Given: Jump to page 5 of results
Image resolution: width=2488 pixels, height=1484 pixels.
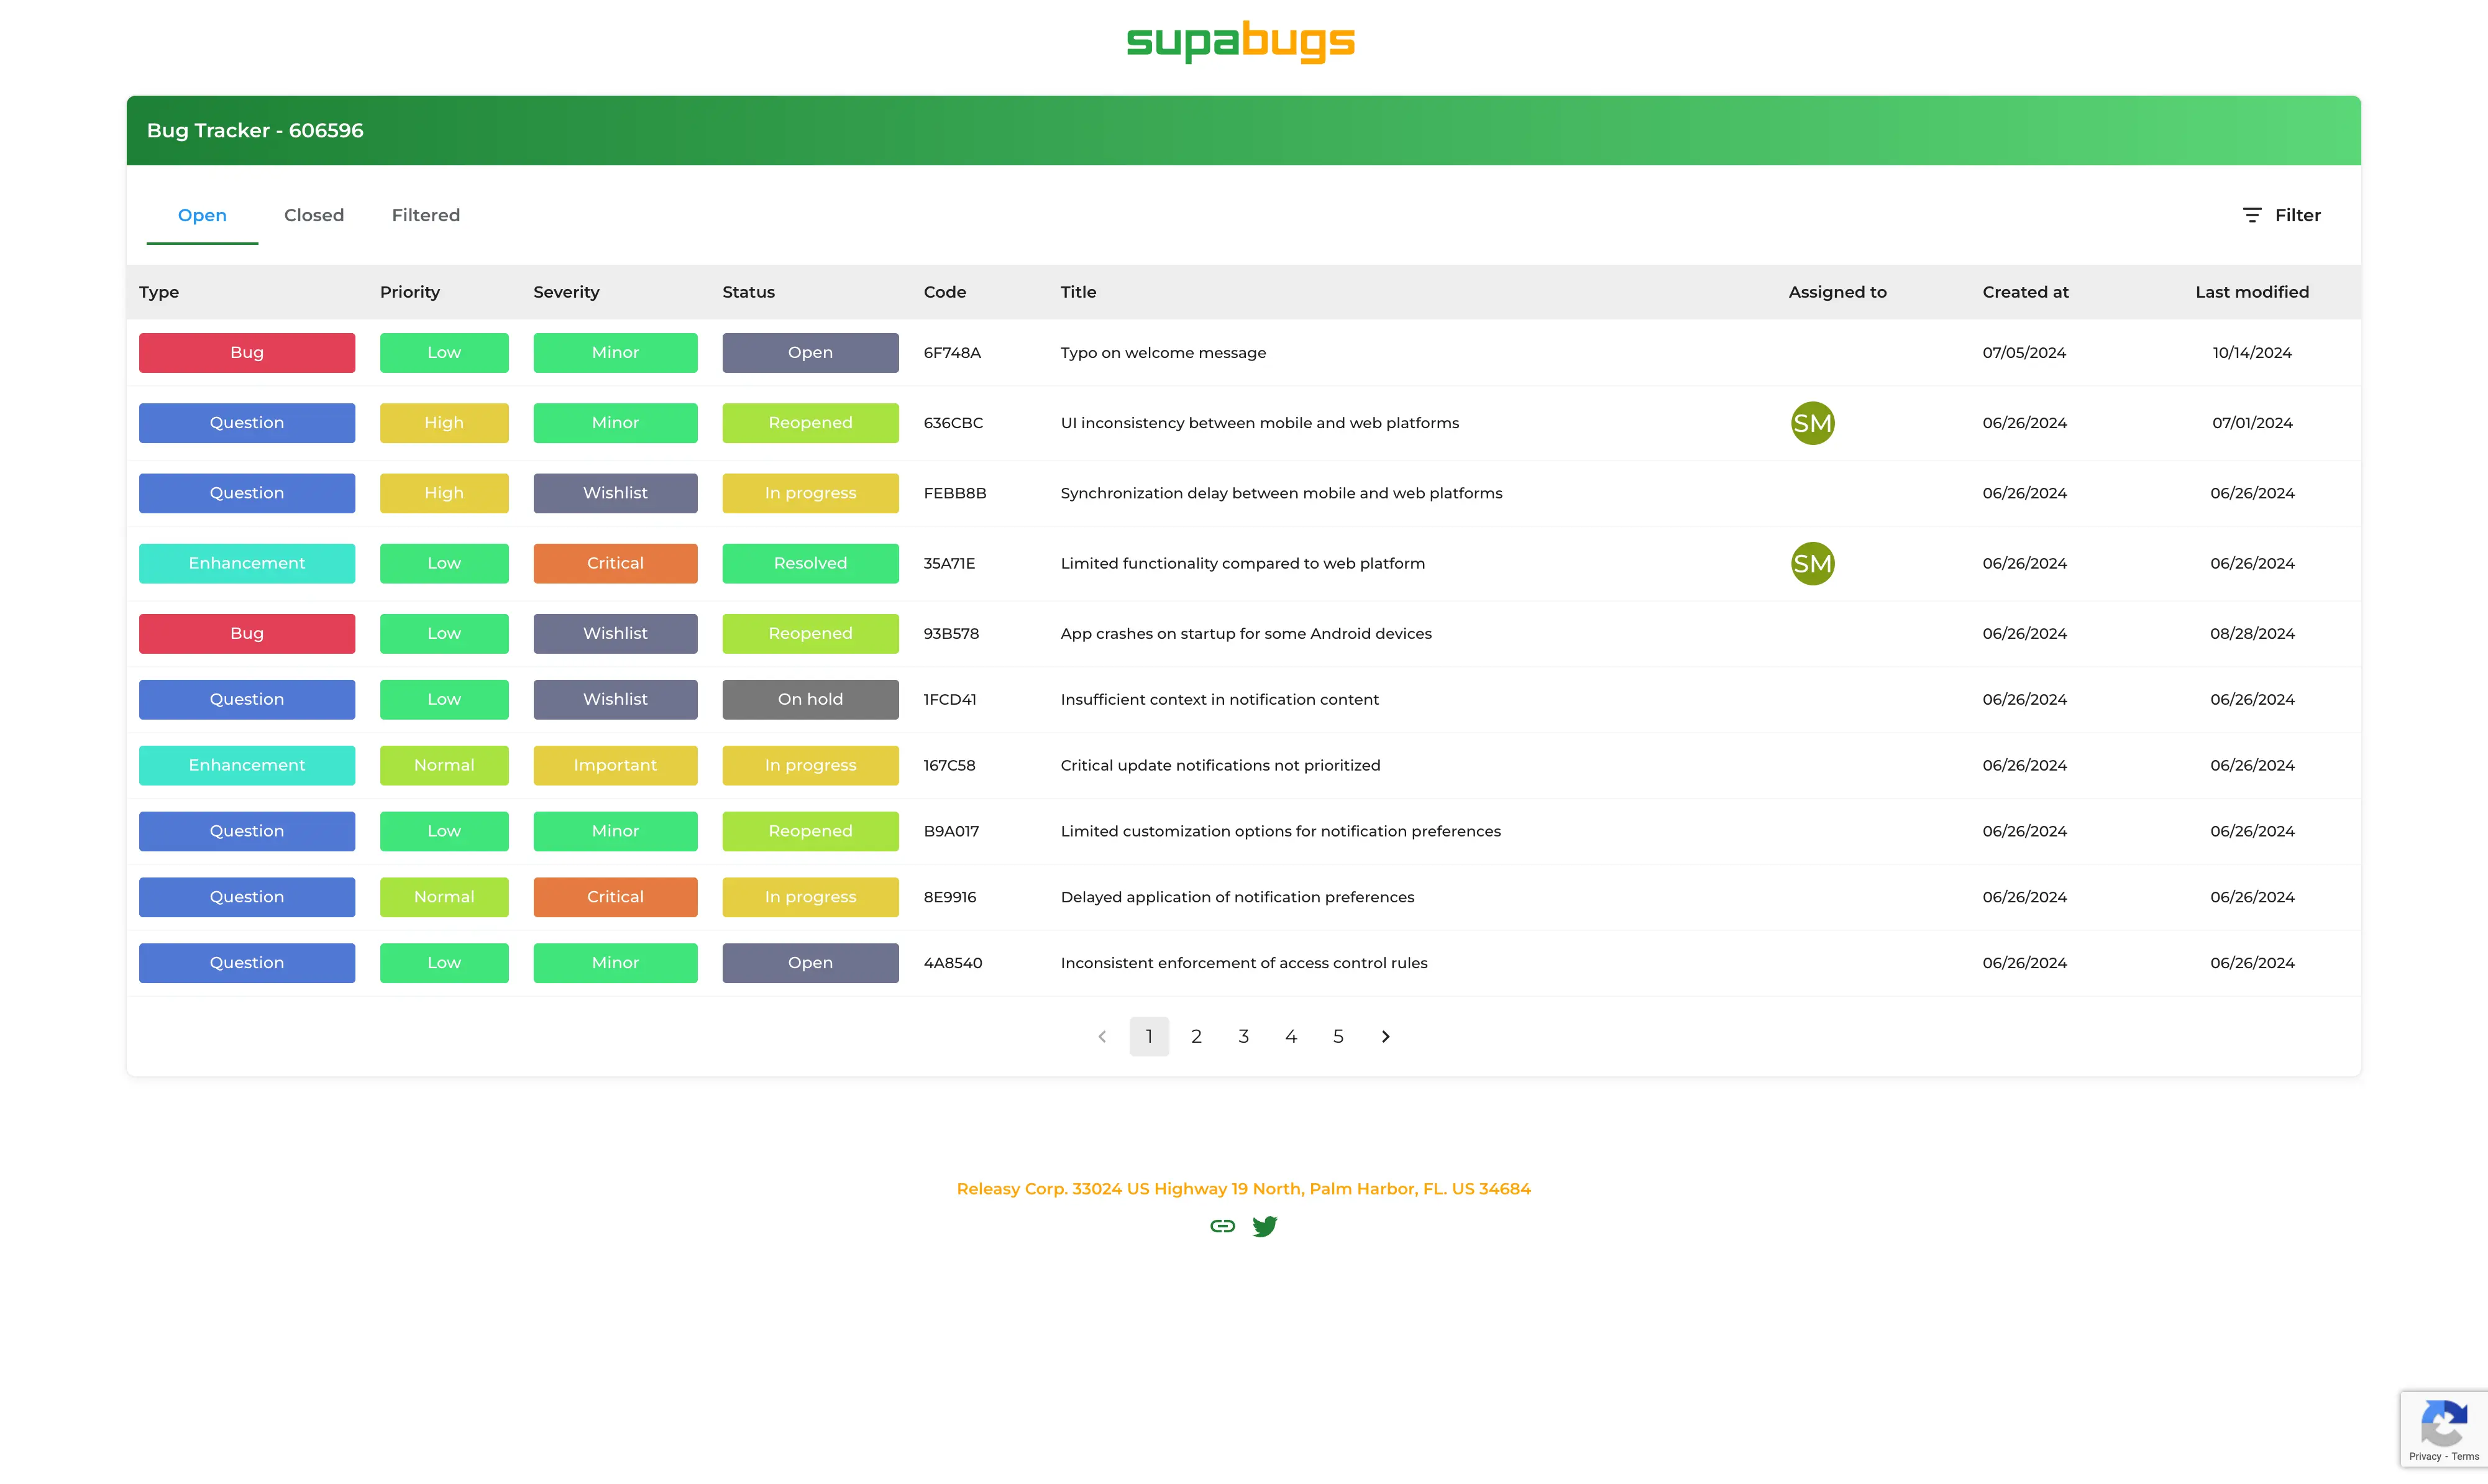Looking at the screenshot, I should pyautogui.click(x=1338, y=1037).
